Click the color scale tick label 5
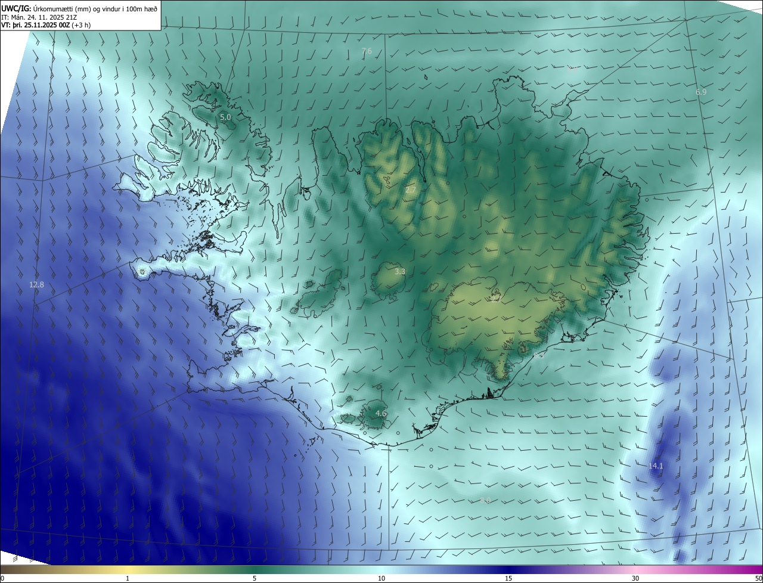Viewport: 763px width, 583px height. [x=255, y=578]
